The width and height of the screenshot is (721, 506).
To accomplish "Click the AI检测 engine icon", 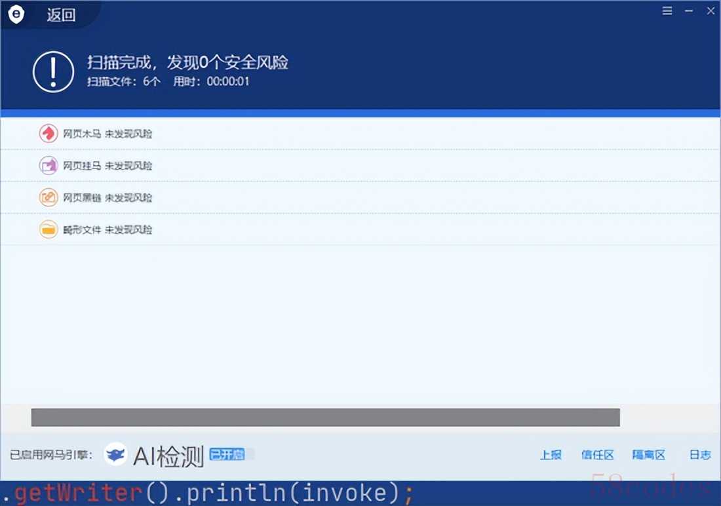I will (115, 454).
